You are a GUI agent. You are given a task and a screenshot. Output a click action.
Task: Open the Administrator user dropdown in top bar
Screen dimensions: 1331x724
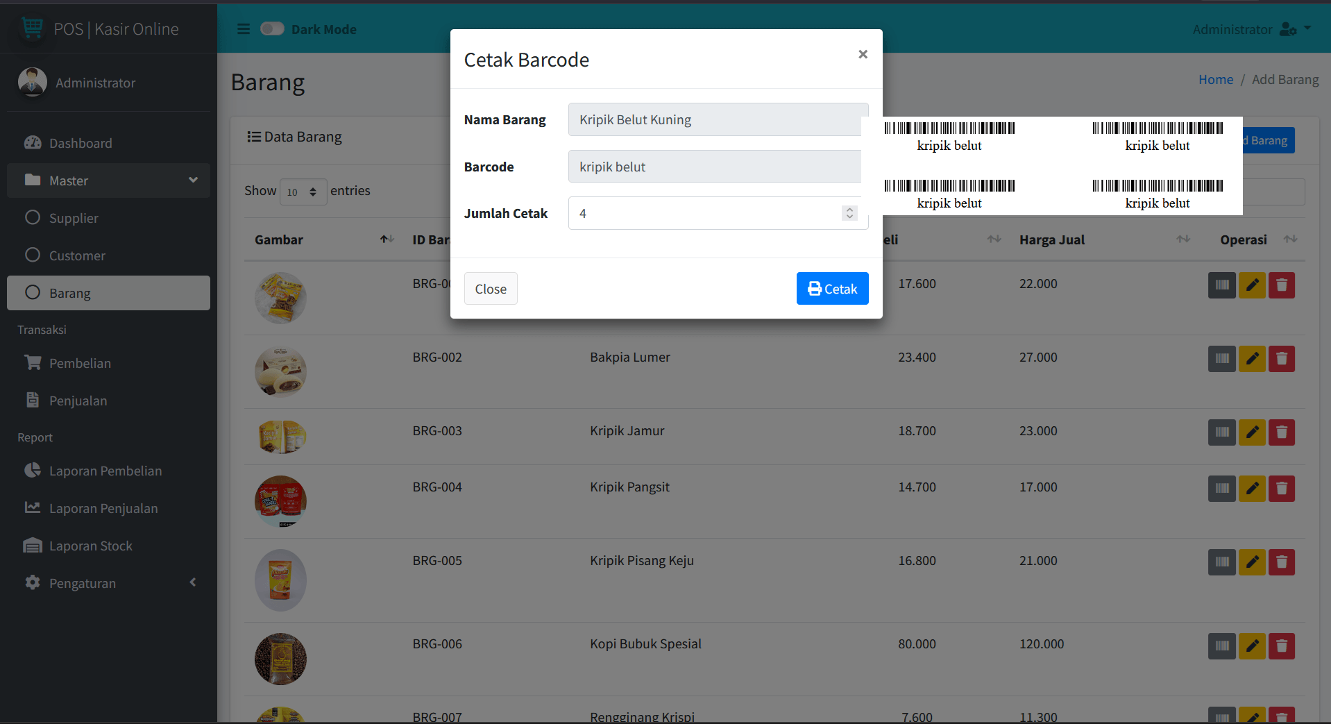pyautogui.click(x=1251, y=29)
